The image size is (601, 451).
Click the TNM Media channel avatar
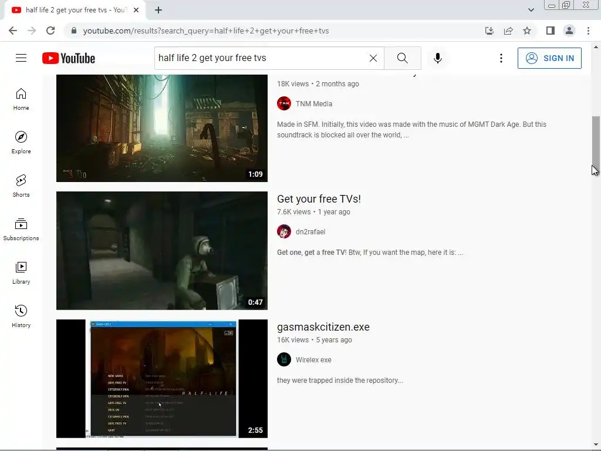[x=284, y=103]
